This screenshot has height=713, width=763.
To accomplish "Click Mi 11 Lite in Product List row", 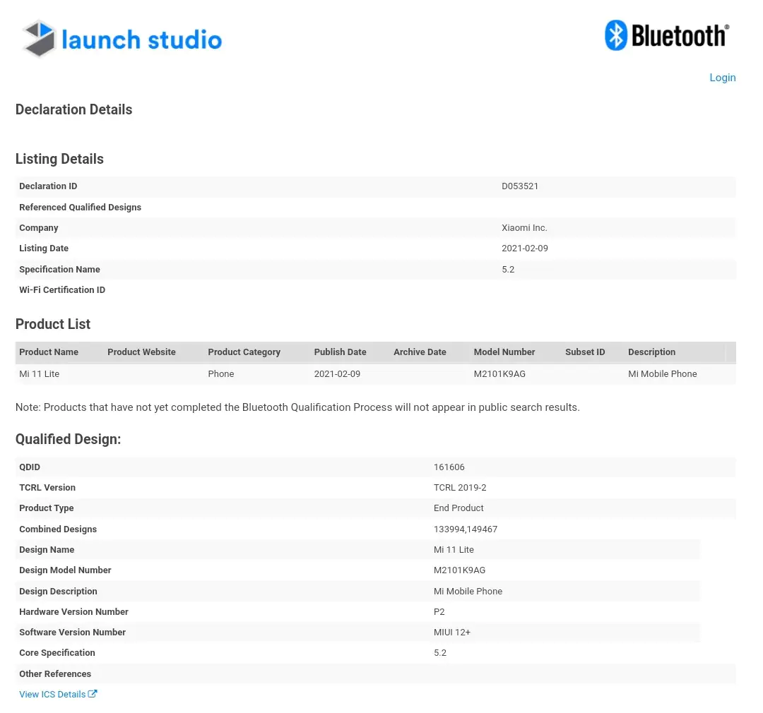I will point(39,373).
